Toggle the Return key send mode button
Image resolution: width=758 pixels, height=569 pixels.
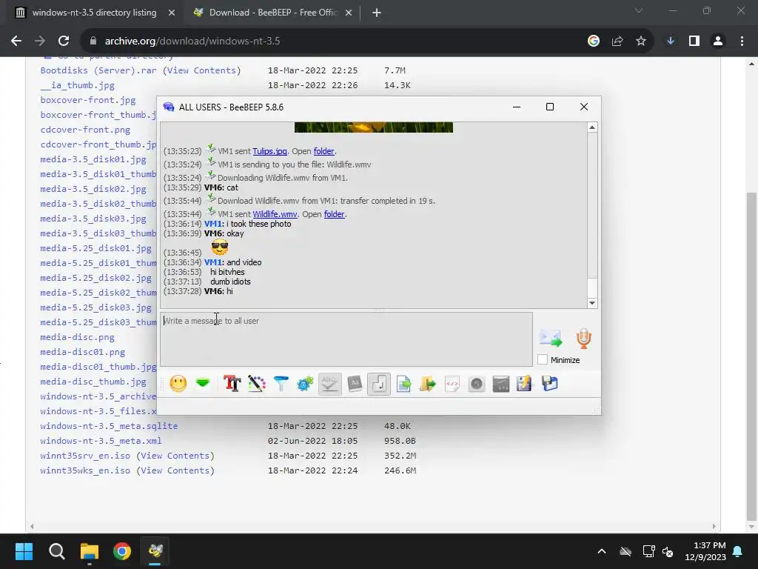tap(379, 385)
